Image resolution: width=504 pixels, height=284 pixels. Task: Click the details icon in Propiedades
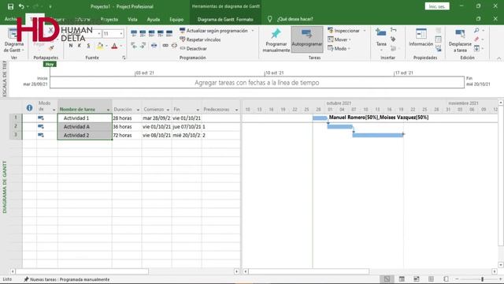[438, 39]
